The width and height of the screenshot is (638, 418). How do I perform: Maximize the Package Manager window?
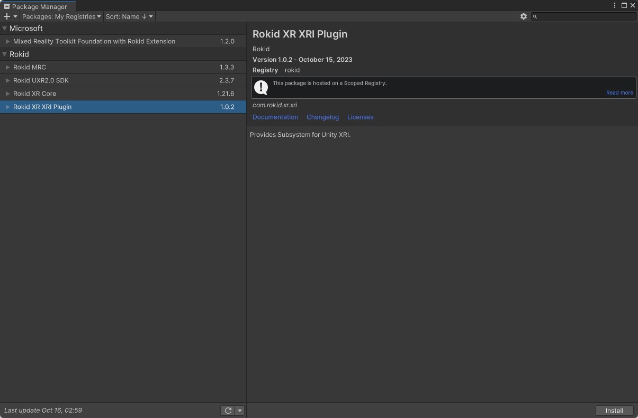624,5
